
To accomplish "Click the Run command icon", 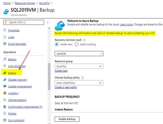I will (x=5, y=120).
